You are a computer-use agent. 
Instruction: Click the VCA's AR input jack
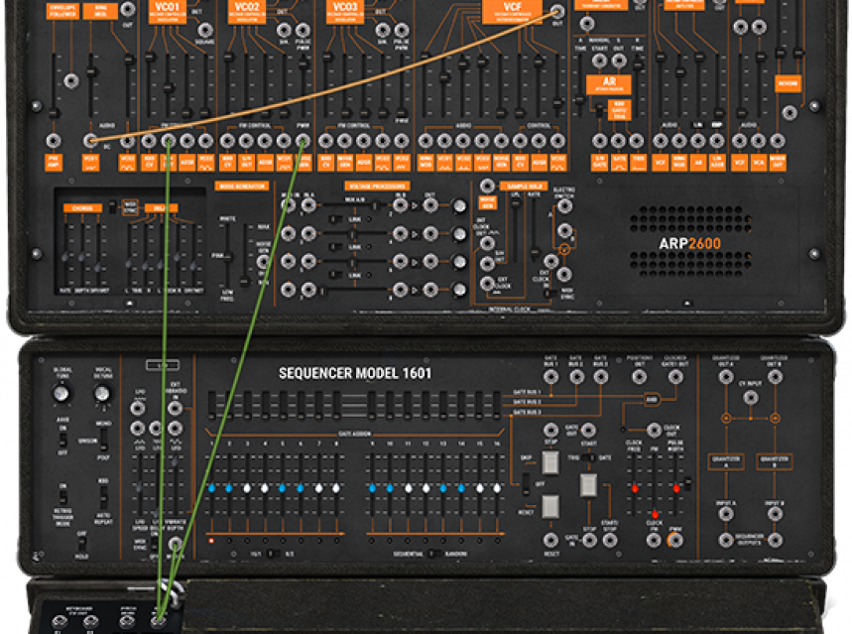point(698,141)
